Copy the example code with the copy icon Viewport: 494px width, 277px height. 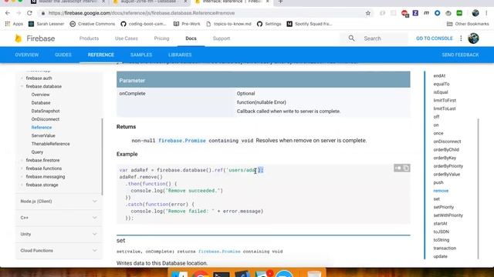tap(406, 168)
